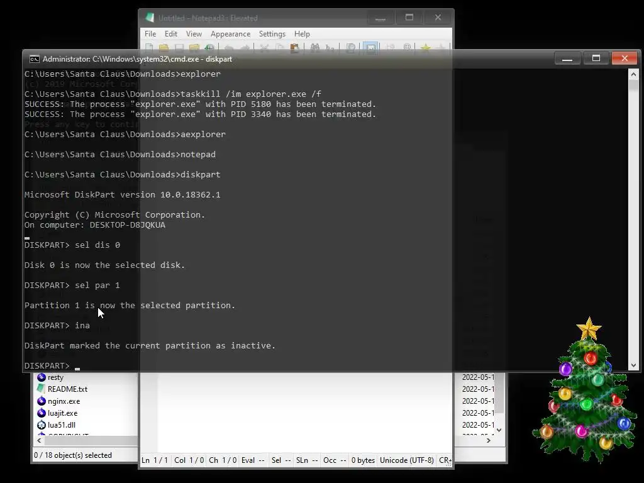This screenshot has height=483, width=644.
Task: Click the cmd window title bar text
Action: (x=137, y=59)
